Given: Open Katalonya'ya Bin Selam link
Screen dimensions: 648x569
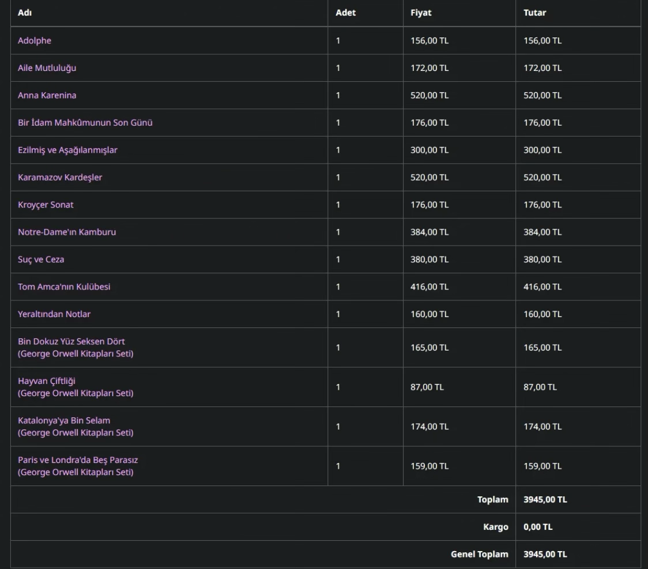Looking at the screenshot, I should 64,420.
